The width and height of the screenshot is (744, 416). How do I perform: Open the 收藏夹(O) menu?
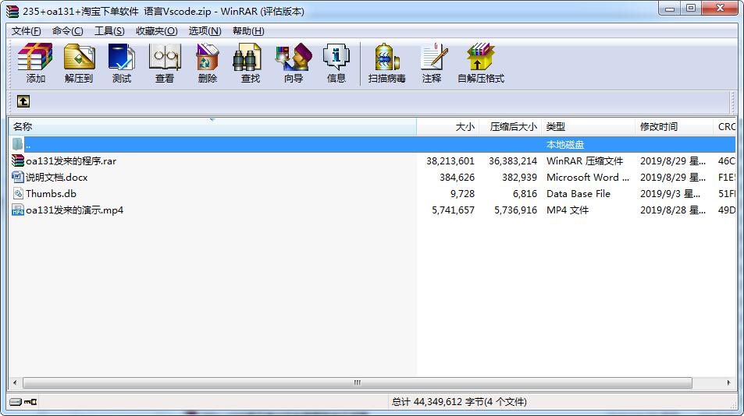(x=157, y=30)
